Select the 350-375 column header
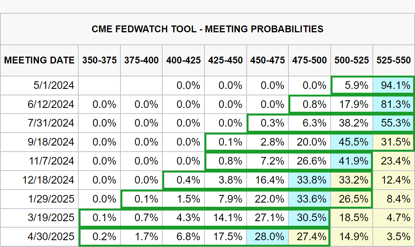This screenshot has height=247, width=415. tap(100, 60)
